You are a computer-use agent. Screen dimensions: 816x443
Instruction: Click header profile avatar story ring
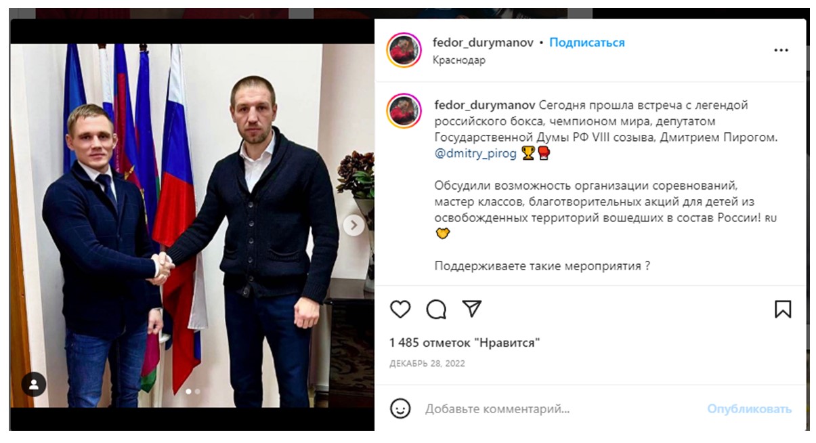pos(404,49)
